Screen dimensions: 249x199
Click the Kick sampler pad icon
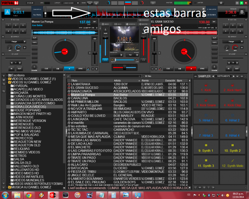206,85
